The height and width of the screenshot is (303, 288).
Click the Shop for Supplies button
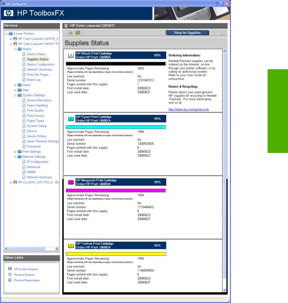187,33
